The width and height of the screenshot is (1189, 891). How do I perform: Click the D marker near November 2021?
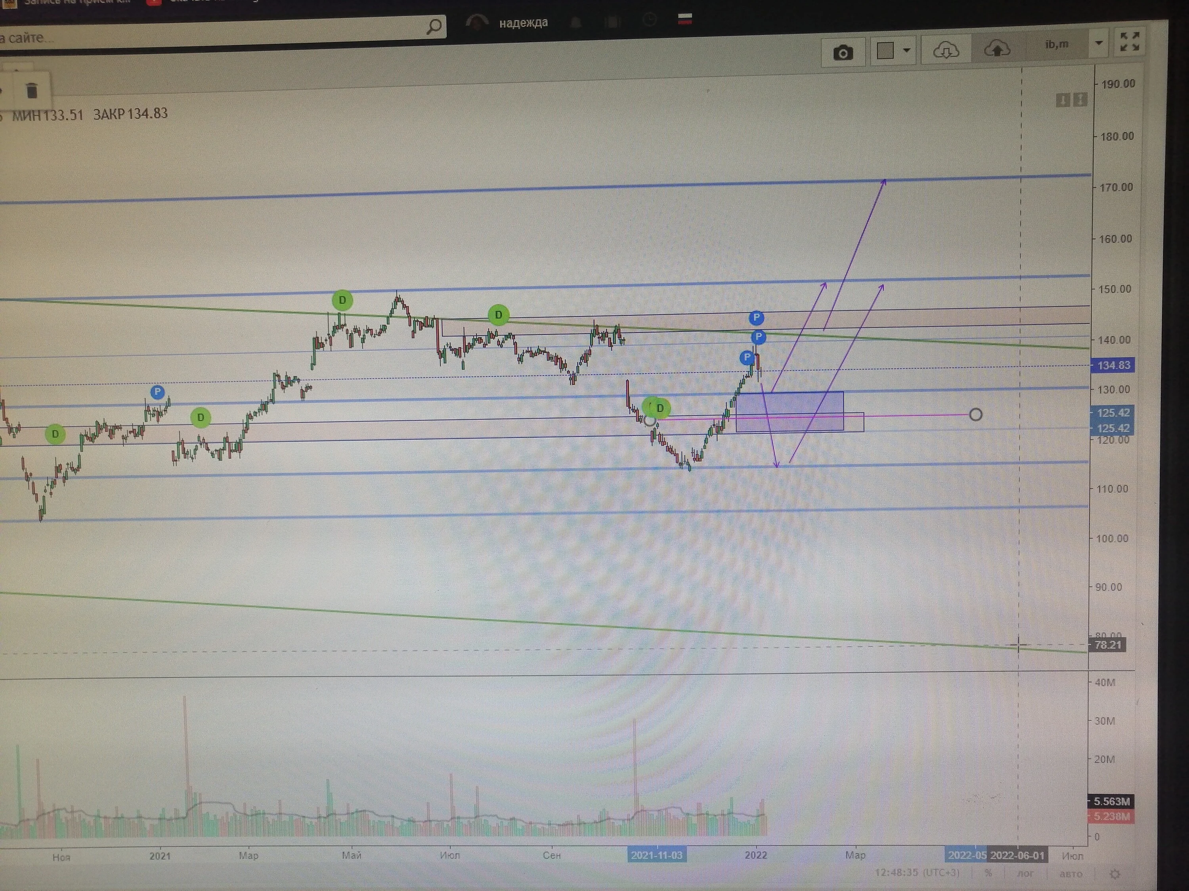click(x=660, y=408)
